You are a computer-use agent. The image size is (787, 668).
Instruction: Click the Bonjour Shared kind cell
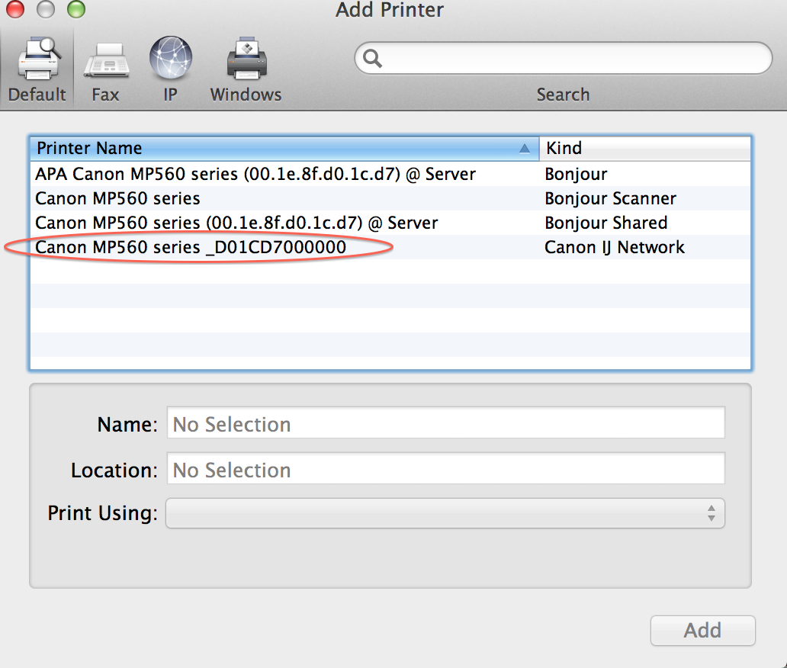606,223
